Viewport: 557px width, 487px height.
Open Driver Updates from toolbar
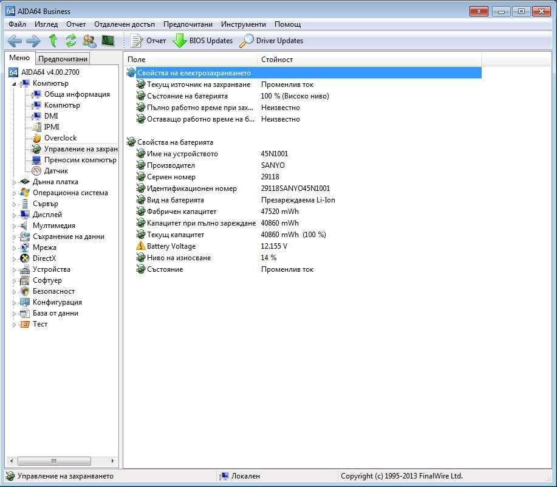point(272,41)
